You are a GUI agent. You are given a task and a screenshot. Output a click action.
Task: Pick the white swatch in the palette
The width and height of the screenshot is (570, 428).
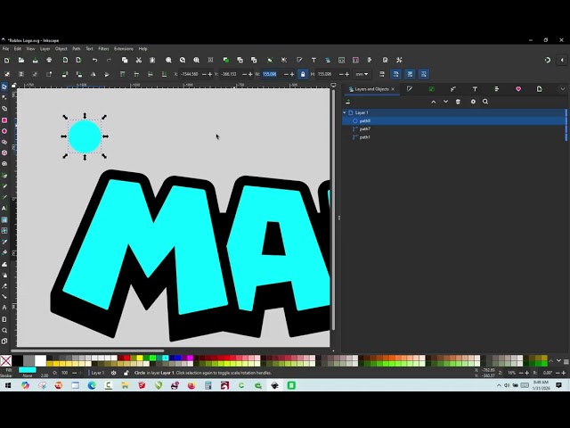(40, 361)
